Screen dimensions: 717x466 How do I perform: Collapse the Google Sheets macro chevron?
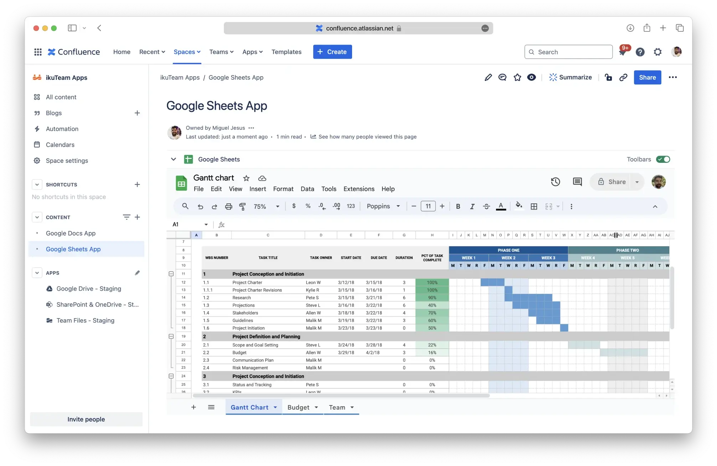[x=174, y=159]
